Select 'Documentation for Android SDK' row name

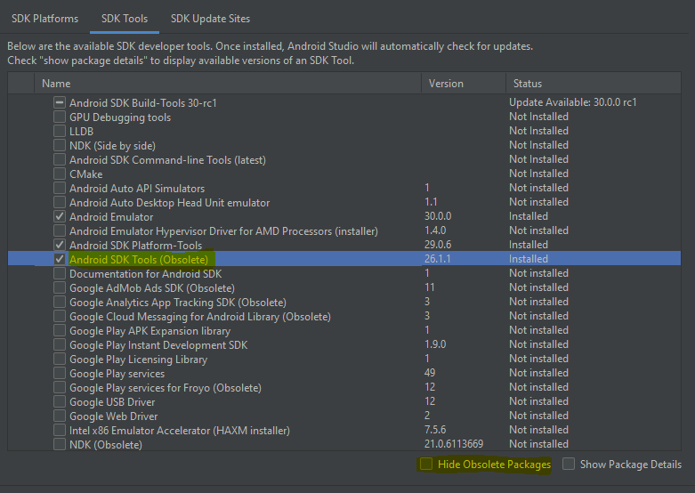pos(145,273)
